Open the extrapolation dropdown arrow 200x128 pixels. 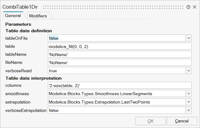[189, 102]
